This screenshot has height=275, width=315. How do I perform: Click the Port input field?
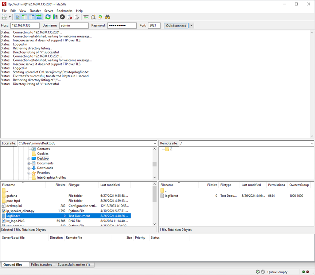154,25
